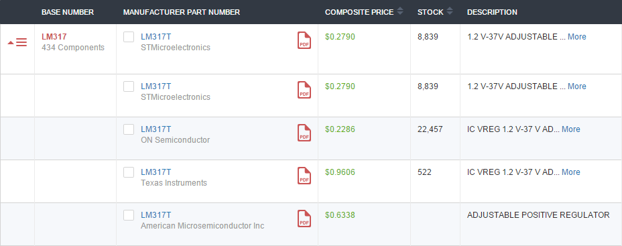Viewport: 622px width, 246px height.
Task: Open PDF datasheet in the LM317 base number row
Action: [x=304, y=40]
